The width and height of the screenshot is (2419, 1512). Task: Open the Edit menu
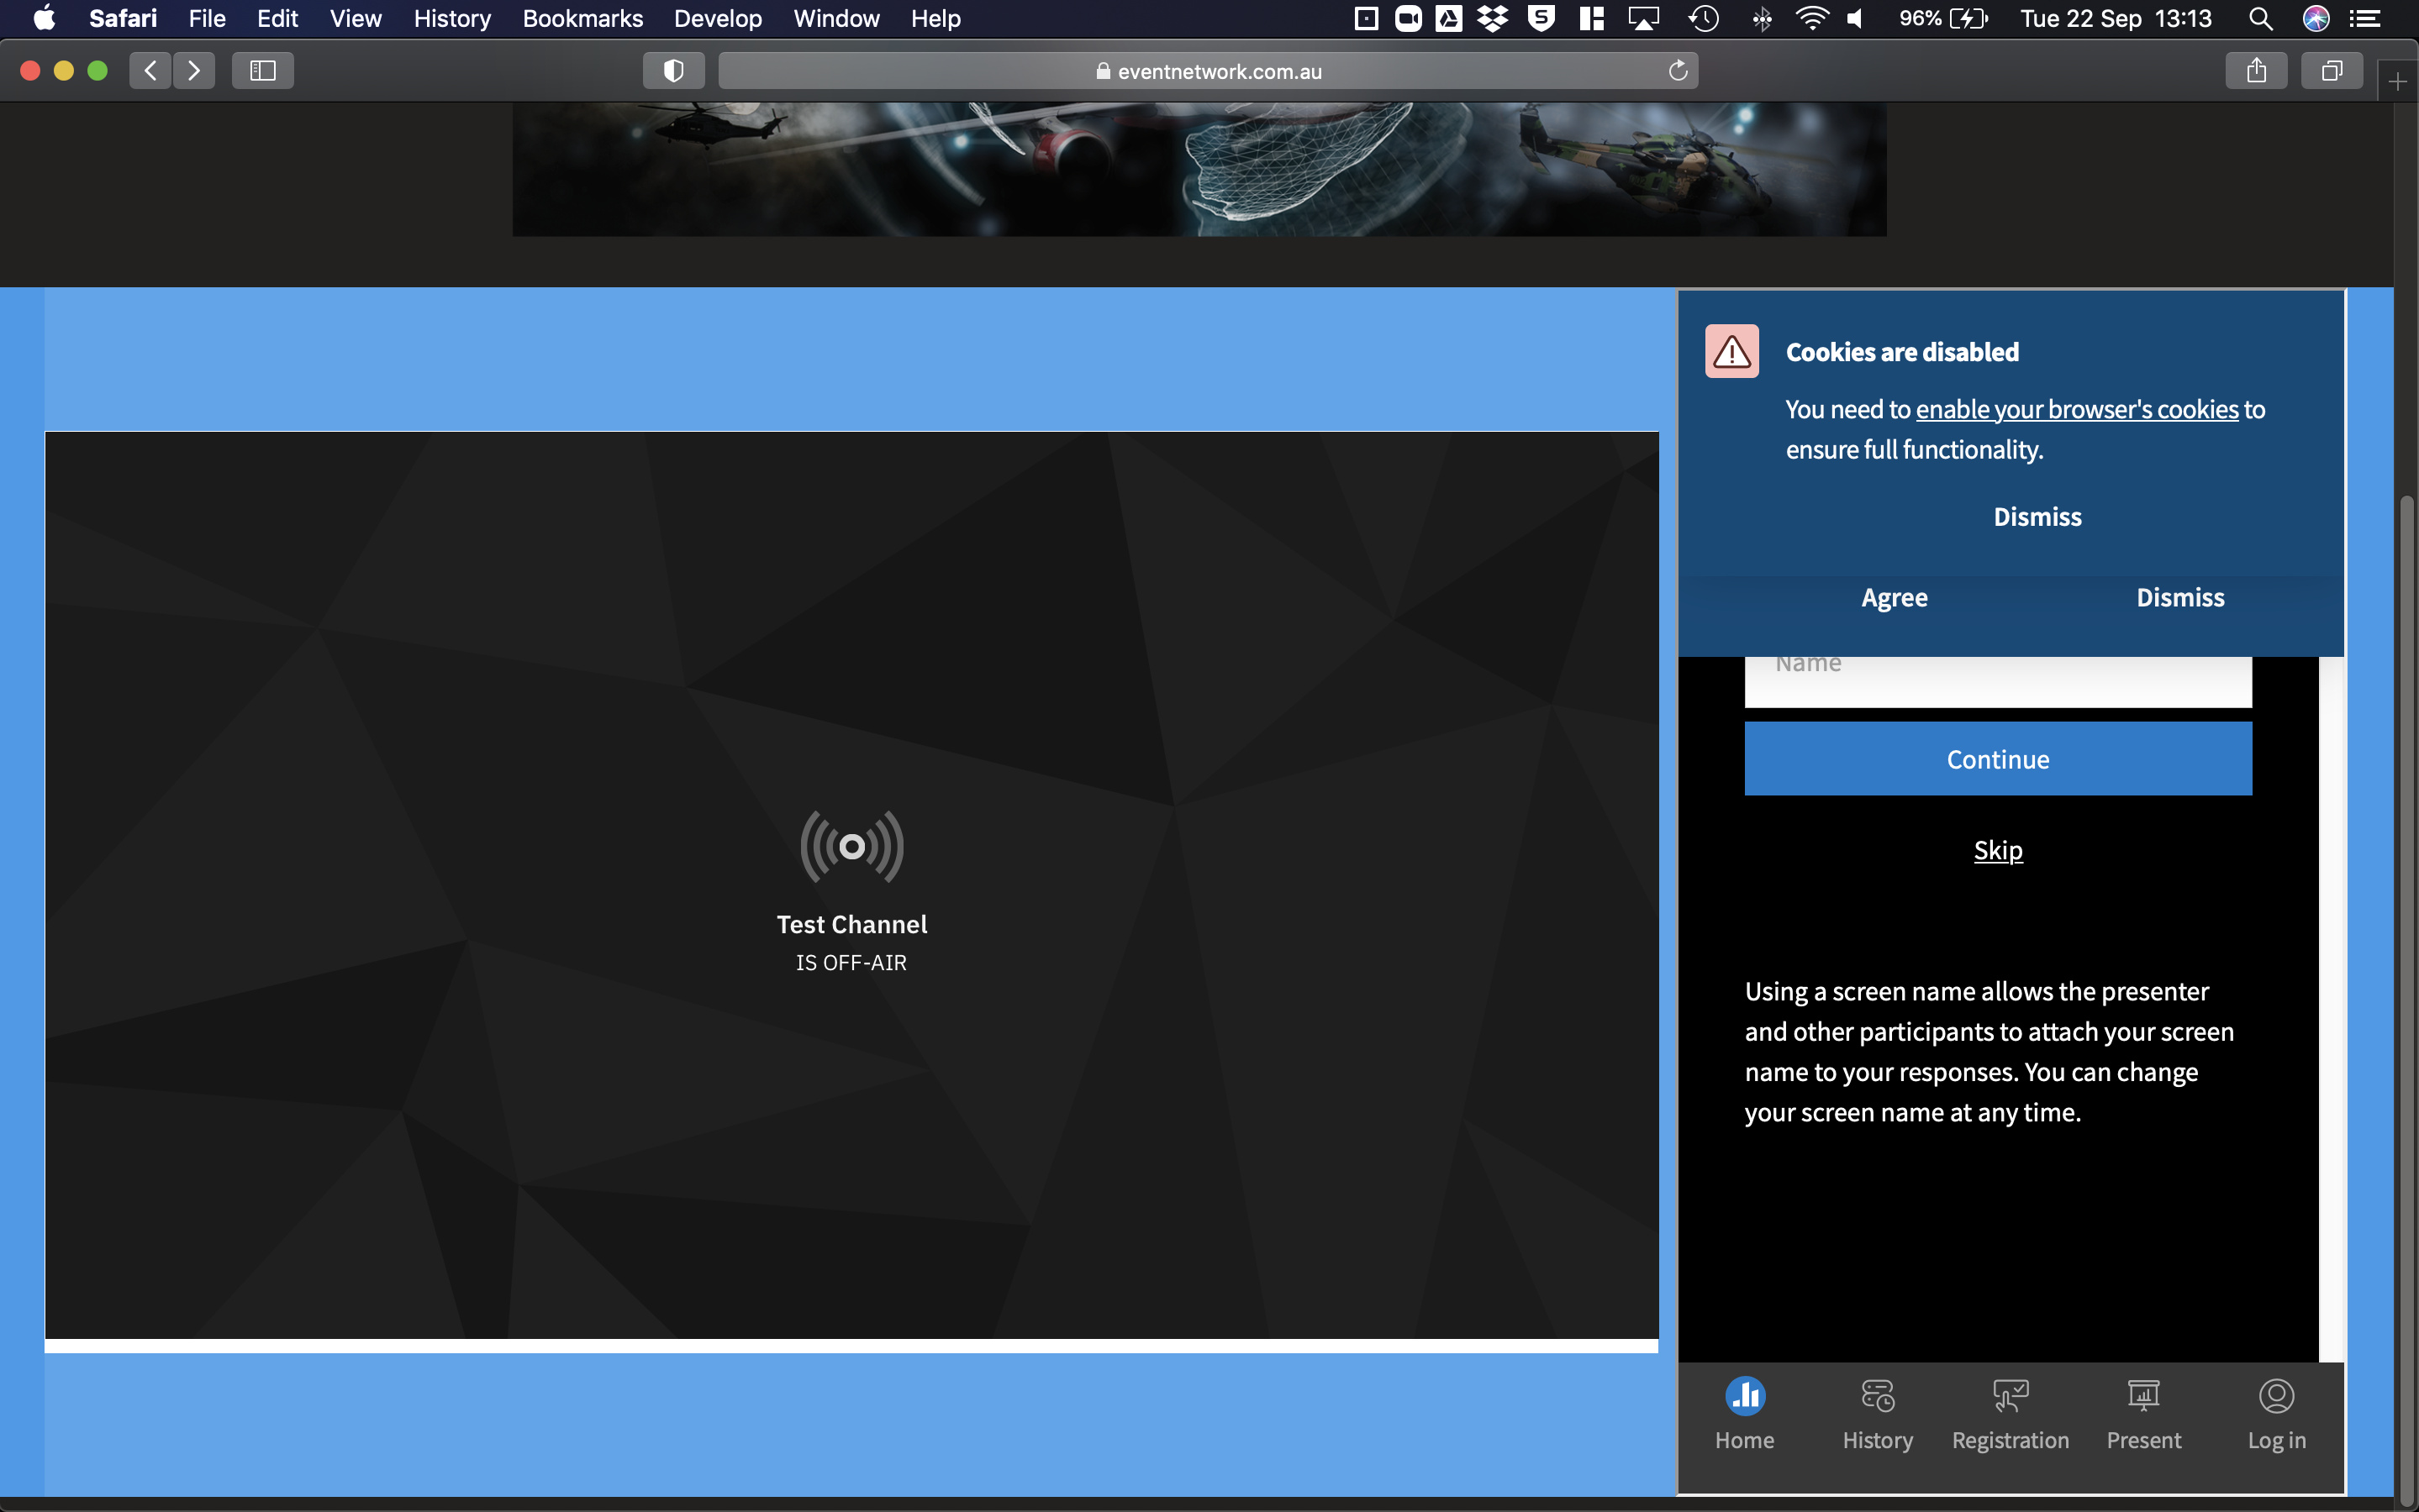point(277,18)
